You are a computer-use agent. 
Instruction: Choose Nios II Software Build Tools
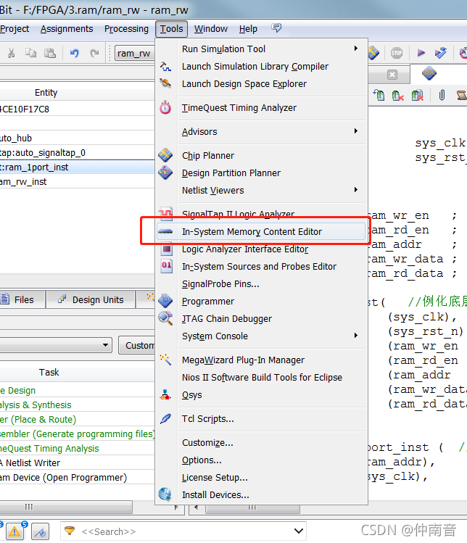tap(262, 377)
